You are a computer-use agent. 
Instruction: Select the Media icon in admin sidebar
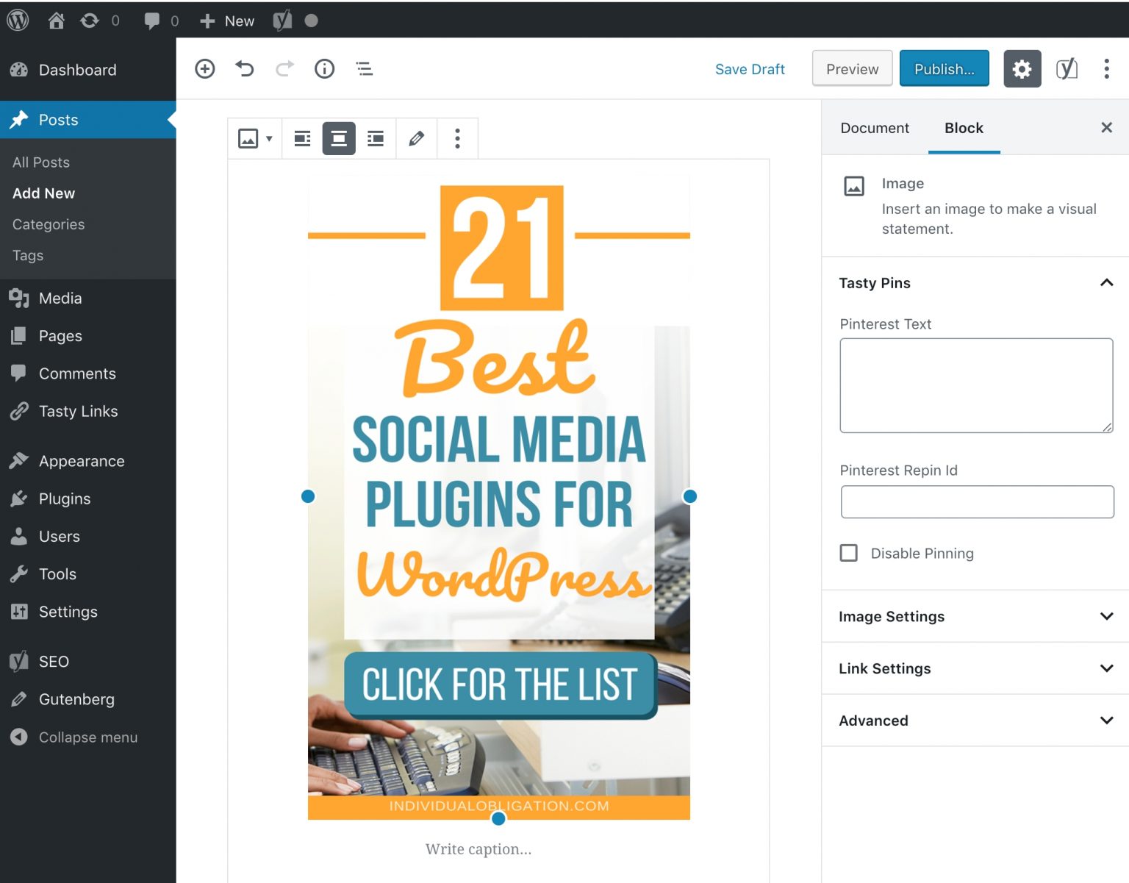point(19,298)
